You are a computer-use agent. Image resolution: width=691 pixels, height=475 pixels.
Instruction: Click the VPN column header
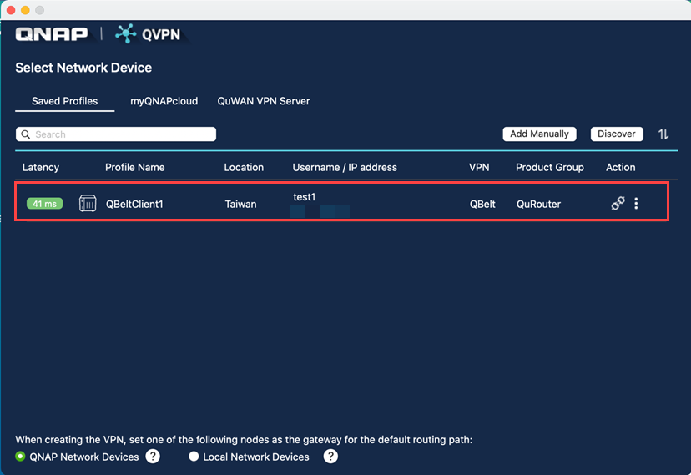479,168
